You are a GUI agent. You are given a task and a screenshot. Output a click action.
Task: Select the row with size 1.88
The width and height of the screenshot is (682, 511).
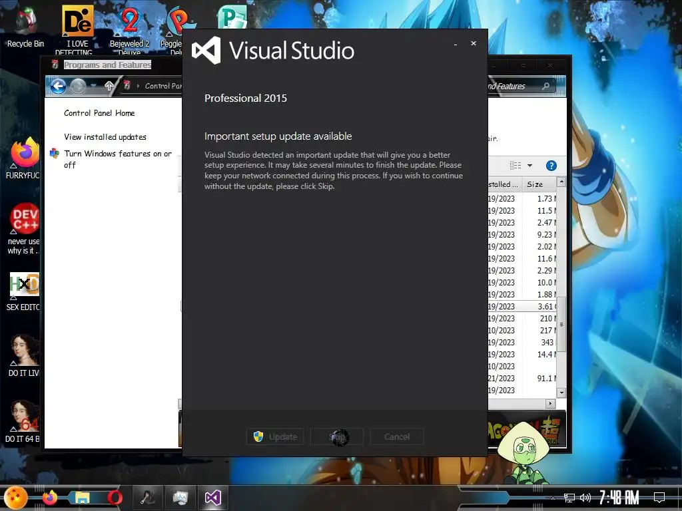pos(522,295)
